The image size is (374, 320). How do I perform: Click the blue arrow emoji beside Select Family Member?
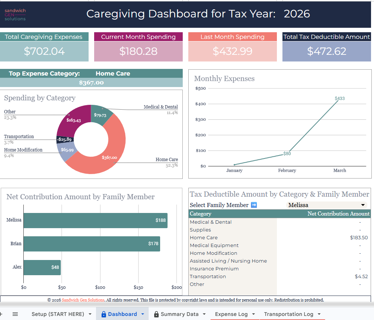point(254,205)
